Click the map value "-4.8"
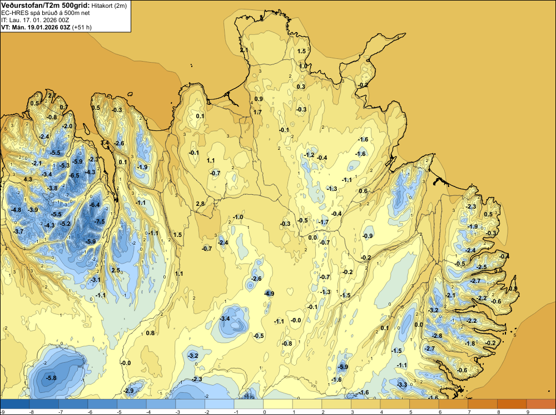The image size is (556, 415). (16, 210)
